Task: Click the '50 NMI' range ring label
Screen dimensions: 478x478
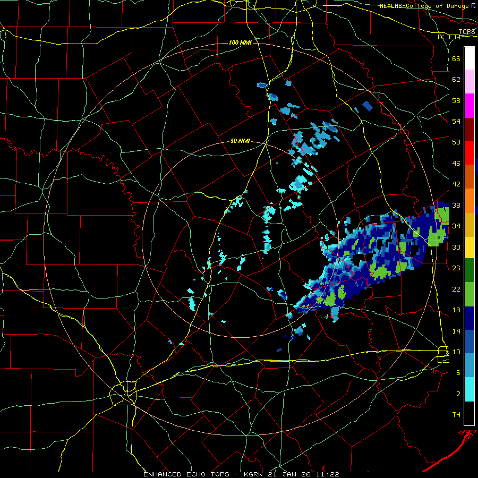Action: click(240, 141)
